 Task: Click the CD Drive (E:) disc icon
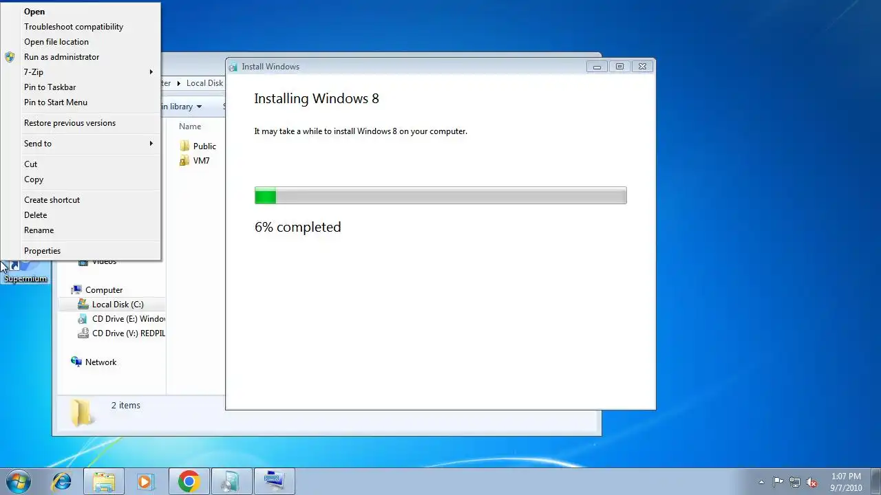tap(83, 318)
